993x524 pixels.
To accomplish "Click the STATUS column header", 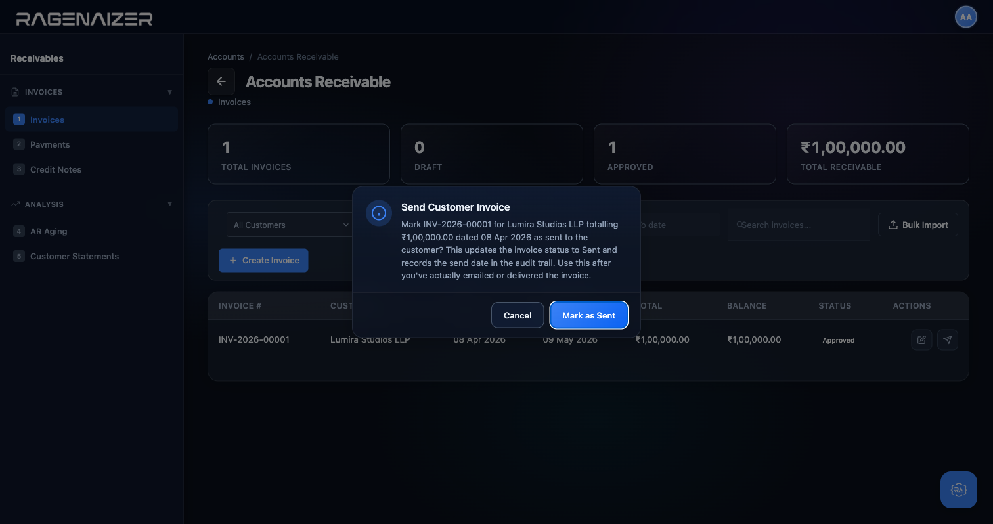I will pos(835,306).
